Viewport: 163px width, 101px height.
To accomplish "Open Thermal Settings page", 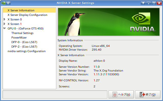I will [23, 33].
